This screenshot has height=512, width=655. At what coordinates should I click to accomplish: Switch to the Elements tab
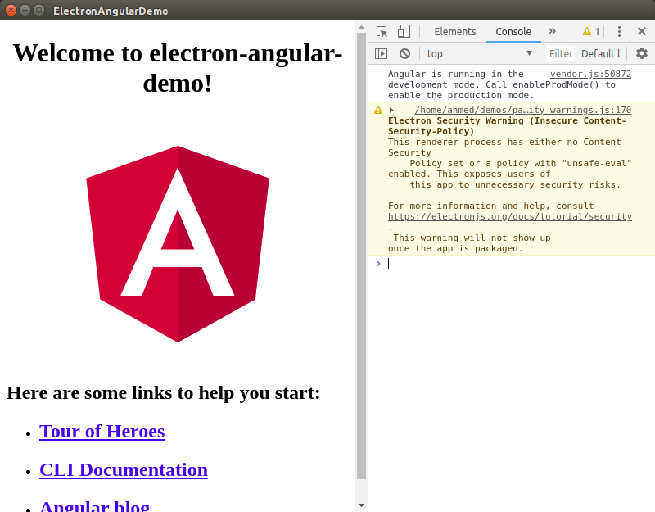(x=454, y=32)
